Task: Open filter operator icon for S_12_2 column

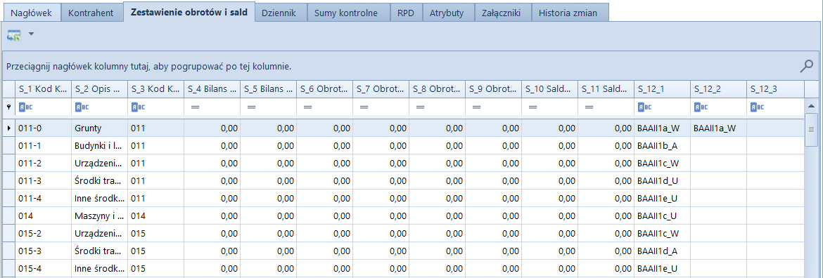Action: (x=701, y=107)
